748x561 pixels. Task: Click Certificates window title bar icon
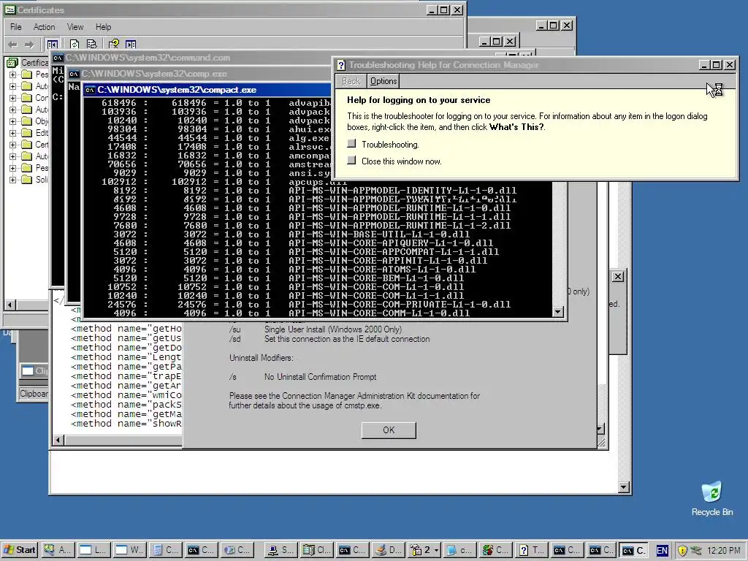coord(9,9)
